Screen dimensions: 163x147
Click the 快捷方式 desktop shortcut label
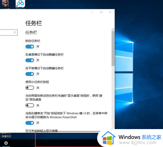[x=6, y=137]
